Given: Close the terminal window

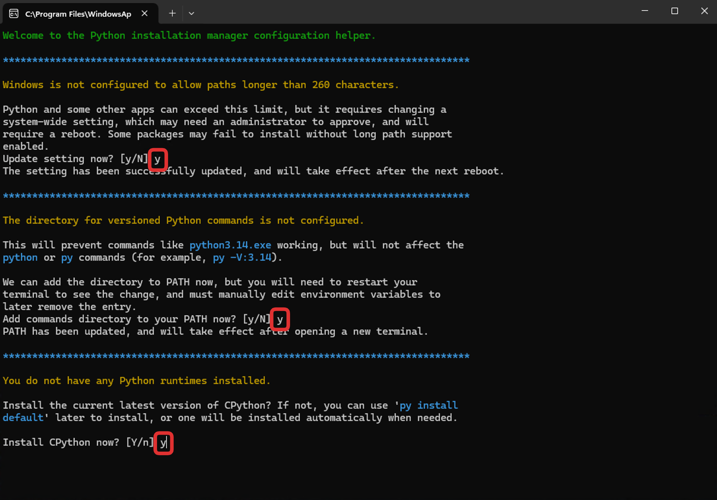Looking at the screenshot, I should pyautogui.click(x=704, y=11).
